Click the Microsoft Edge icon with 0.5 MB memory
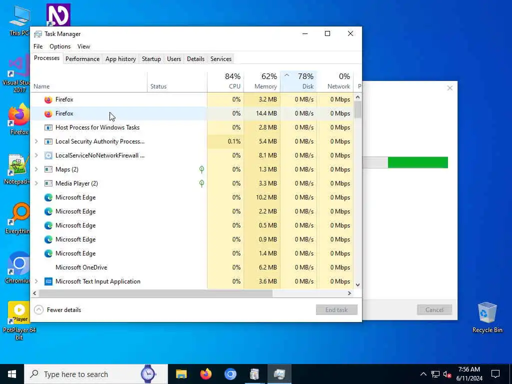The height and width of the screenshot is (384, 512). click(48, 225)
